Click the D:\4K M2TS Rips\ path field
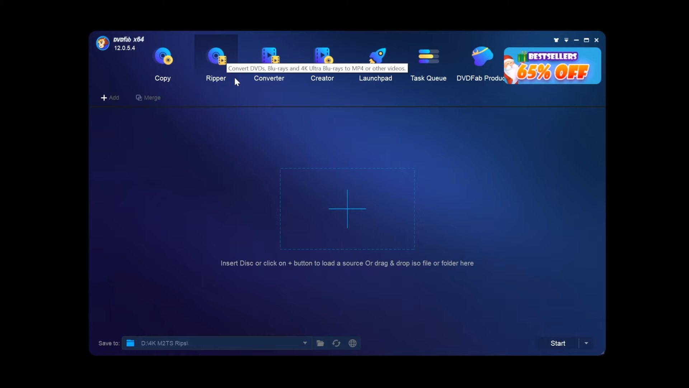The width and height of the screenshot is (689, 388). (217, 343)
